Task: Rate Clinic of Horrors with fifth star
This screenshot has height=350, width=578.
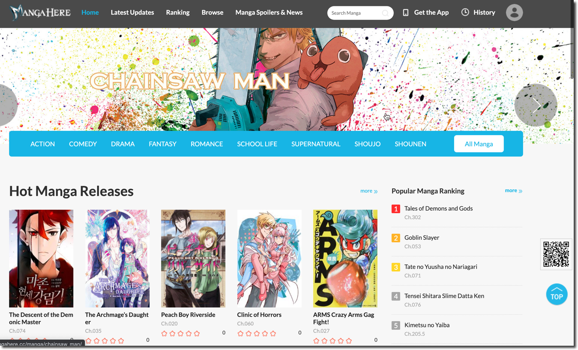Action: 273,333
